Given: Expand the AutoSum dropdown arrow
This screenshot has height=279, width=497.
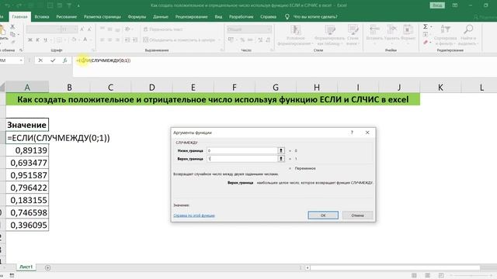Looking at the screenshot, I should tap(431, 26).
